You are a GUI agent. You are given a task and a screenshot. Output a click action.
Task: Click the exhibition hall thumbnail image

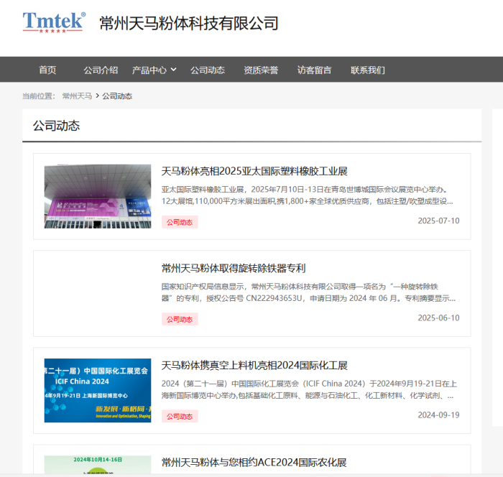[x=98, y=196]
